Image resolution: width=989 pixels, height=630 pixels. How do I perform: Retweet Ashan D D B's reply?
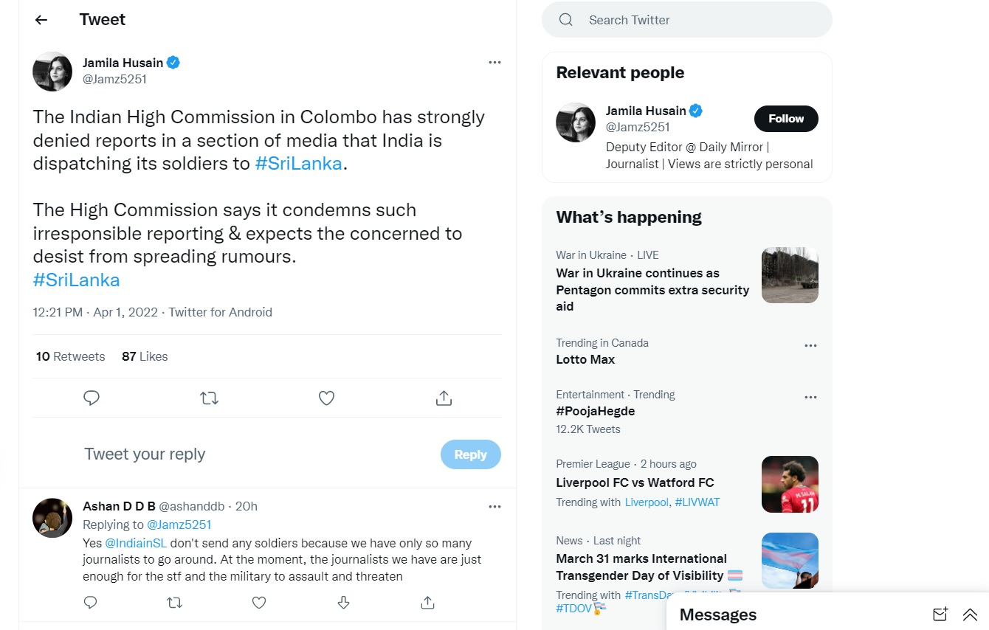(175, 603)
